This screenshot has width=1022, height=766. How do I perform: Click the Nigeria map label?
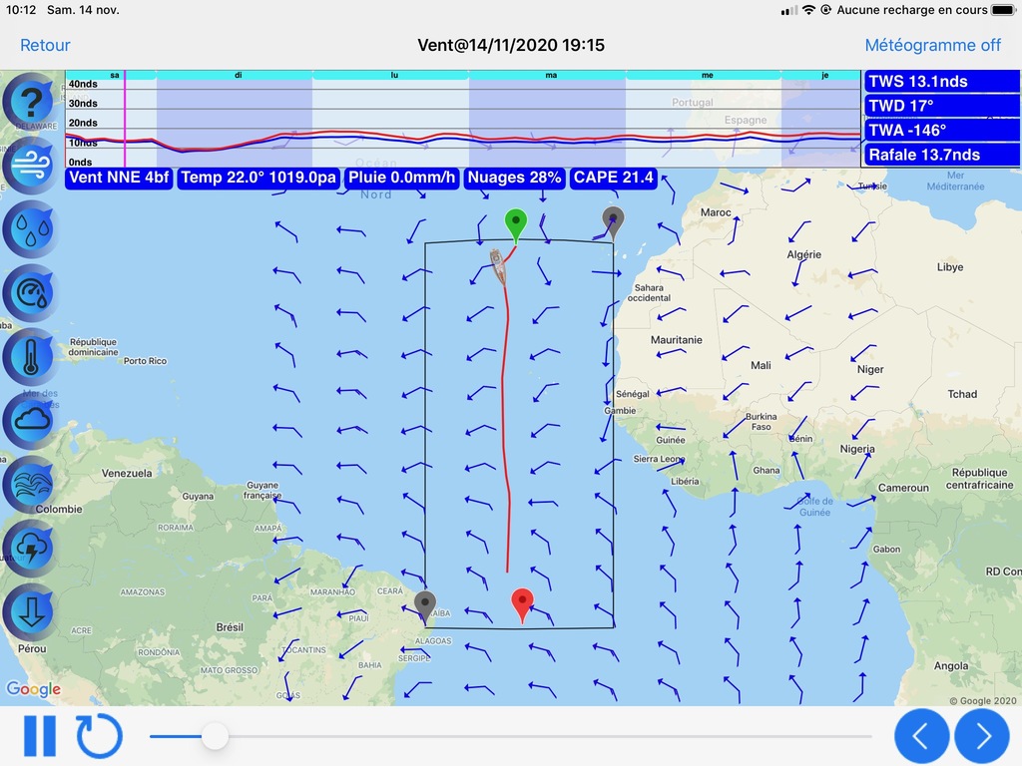[x=857, y=449]
